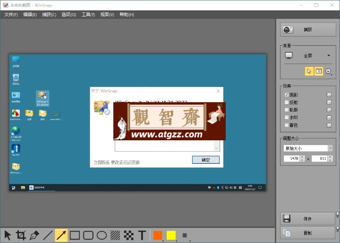Expand the 全屏 source dropdown arrow

[x=329, y=56]
